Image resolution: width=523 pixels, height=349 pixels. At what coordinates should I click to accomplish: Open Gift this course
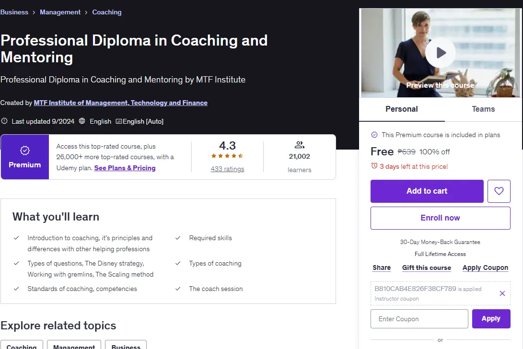pos(426,268)
